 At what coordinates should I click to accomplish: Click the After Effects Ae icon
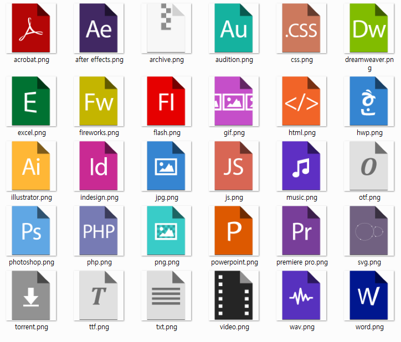[x=99, y=28]
